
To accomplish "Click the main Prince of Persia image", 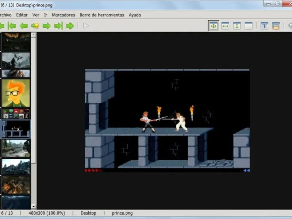I will coord(167,121).
